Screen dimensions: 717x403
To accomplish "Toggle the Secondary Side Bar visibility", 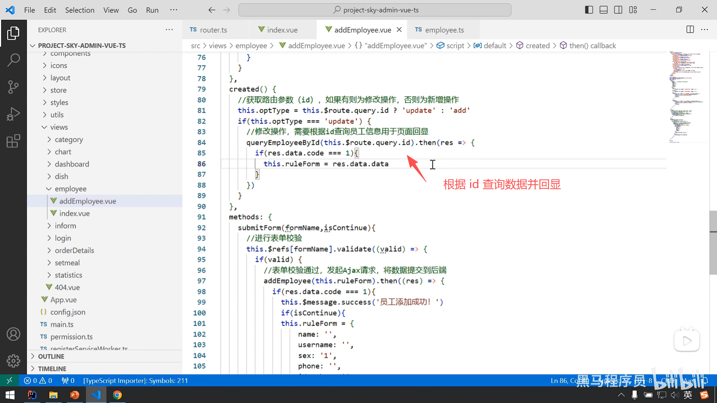I will 618,10.
